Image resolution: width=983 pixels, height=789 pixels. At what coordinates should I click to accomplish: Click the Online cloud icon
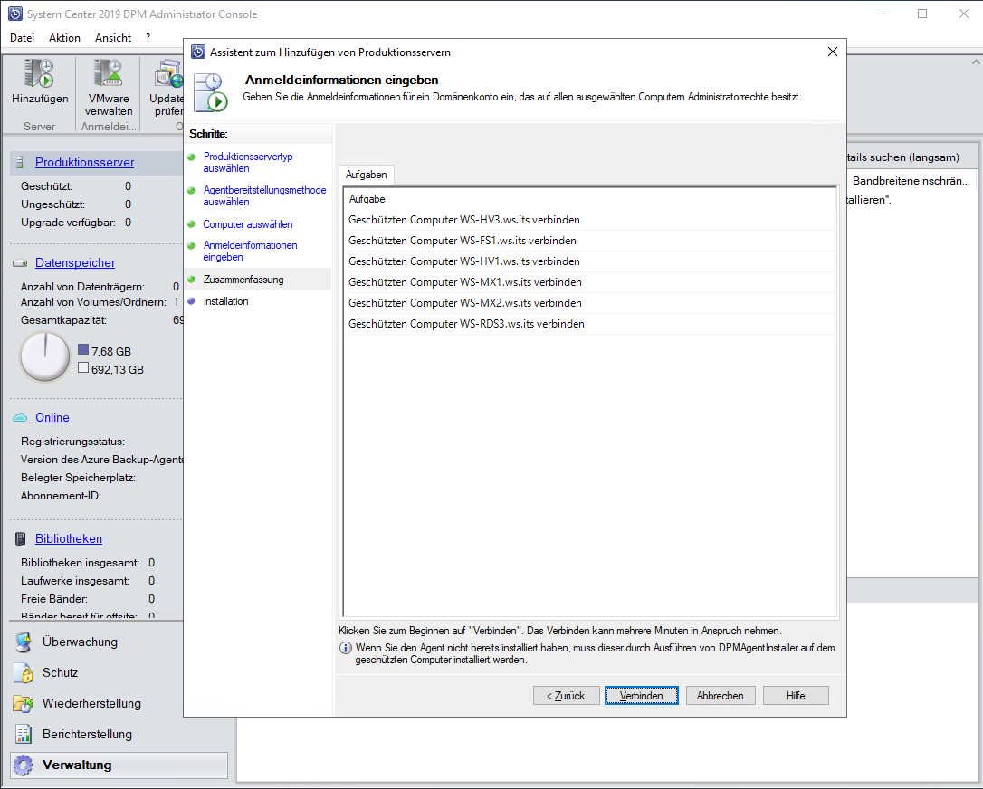(x=20, y=417)
